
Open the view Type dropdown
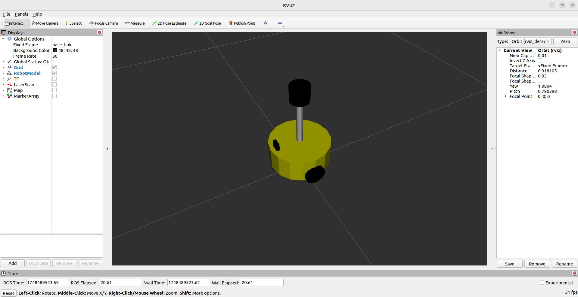530,41
